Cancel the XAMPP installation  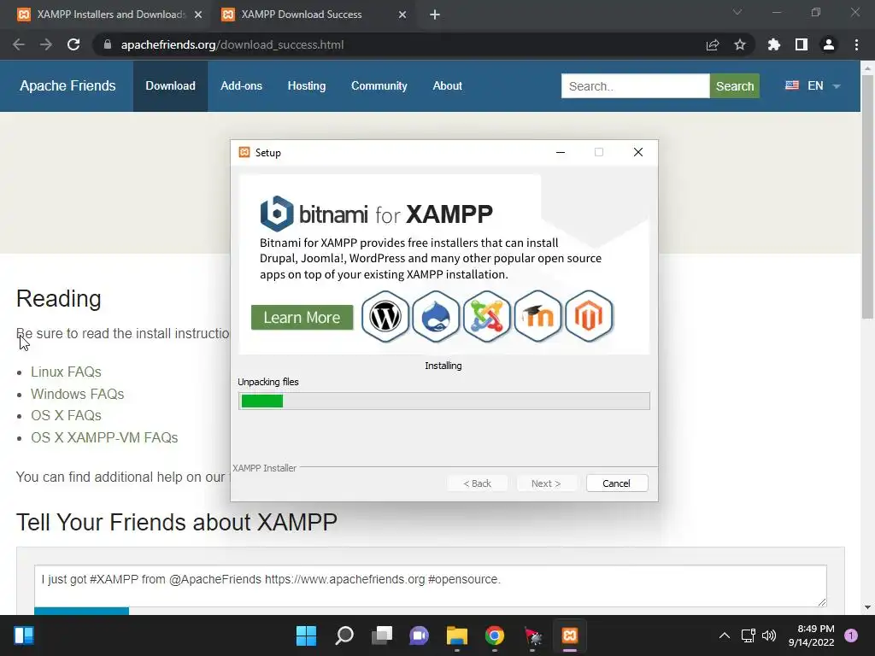(x=617, y=483)
